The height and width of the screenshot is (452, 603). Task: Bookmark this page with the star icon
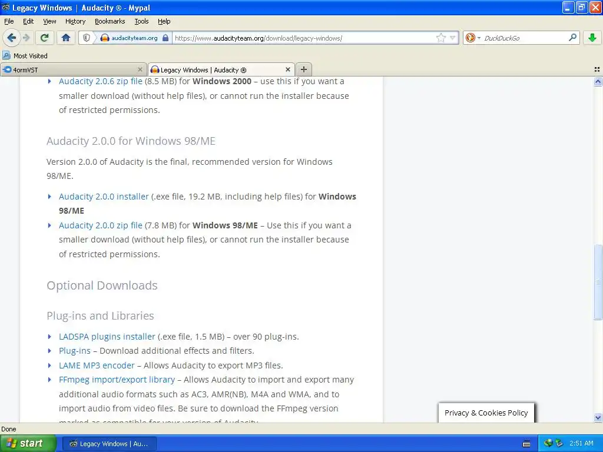[x=440, y=38]
